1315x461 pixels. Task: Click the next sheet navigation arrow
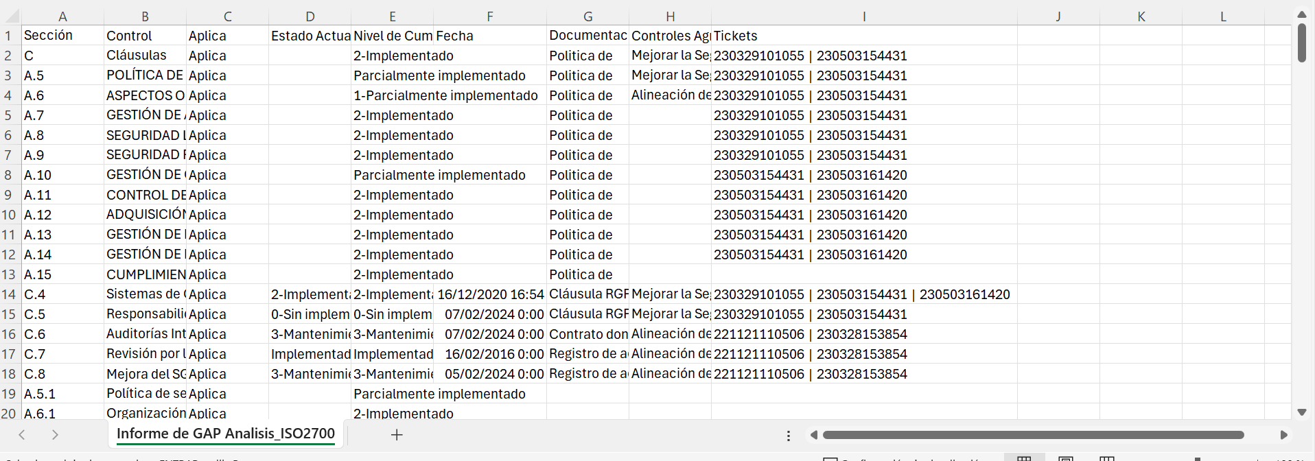click(55, 435)
